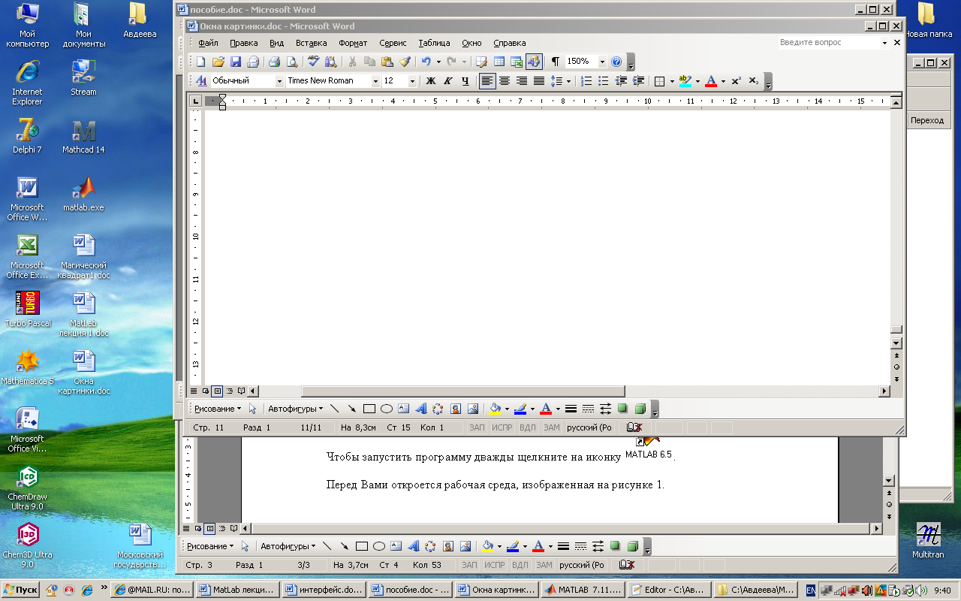Open the Сервис menu
Screen dimensions: 961x601
tap(393, 43)
